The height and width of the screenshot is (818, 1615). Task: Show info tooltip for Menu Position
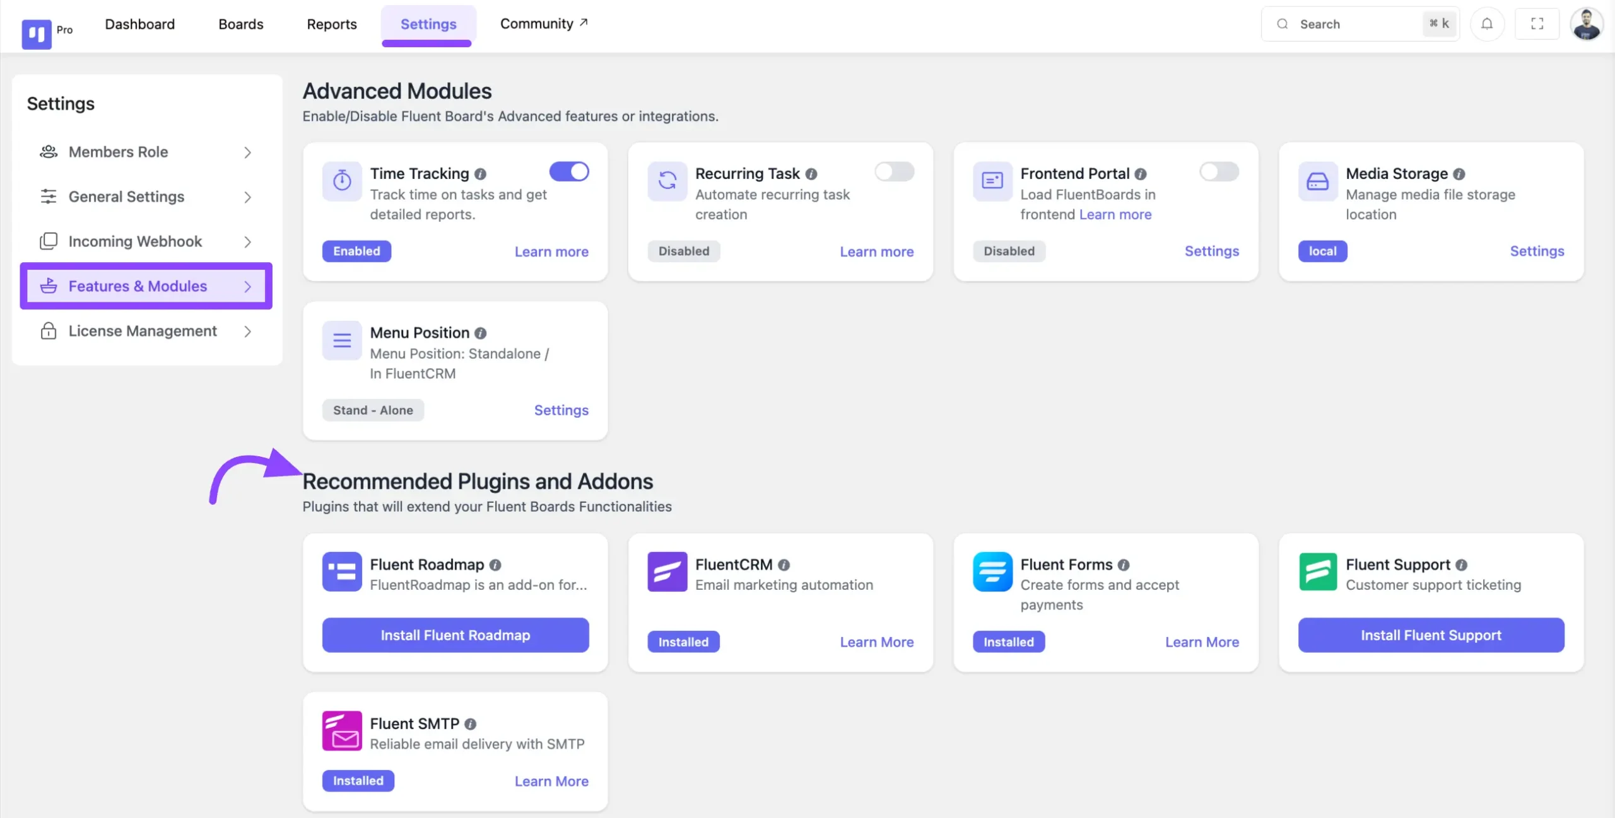(481, 333)
